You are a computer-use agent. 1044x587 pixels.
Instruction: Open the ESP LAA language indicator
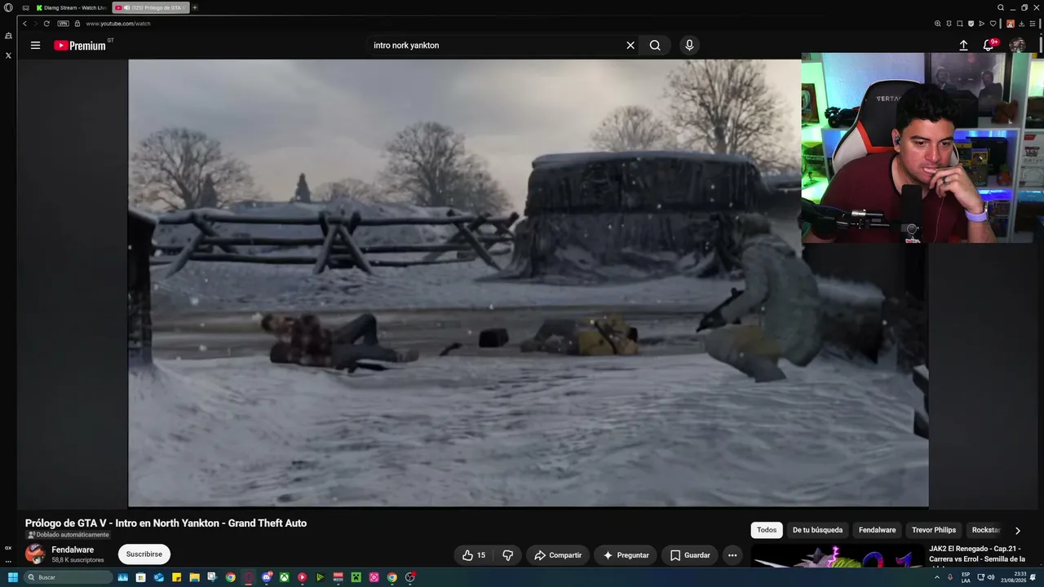click(x=966, y=577)
